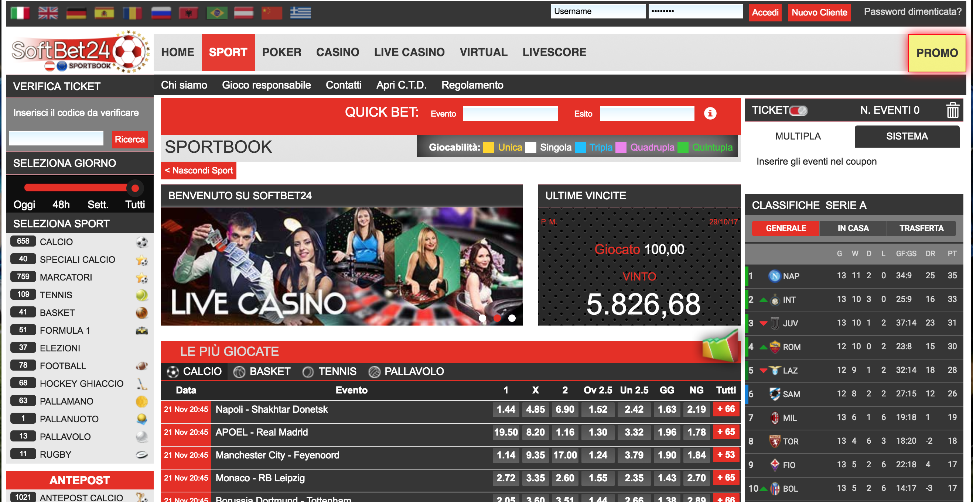Click the Pallanuoto ball icon
This screenshot has width=973, height=502.
(x=141, y=419)
